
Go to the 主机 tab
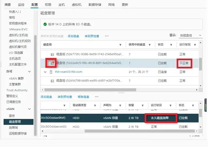pyautogui.click(x=61, y=5)
